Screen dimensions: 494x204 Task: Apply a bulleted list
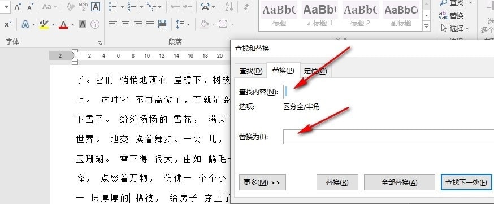[x=113, y=7]
